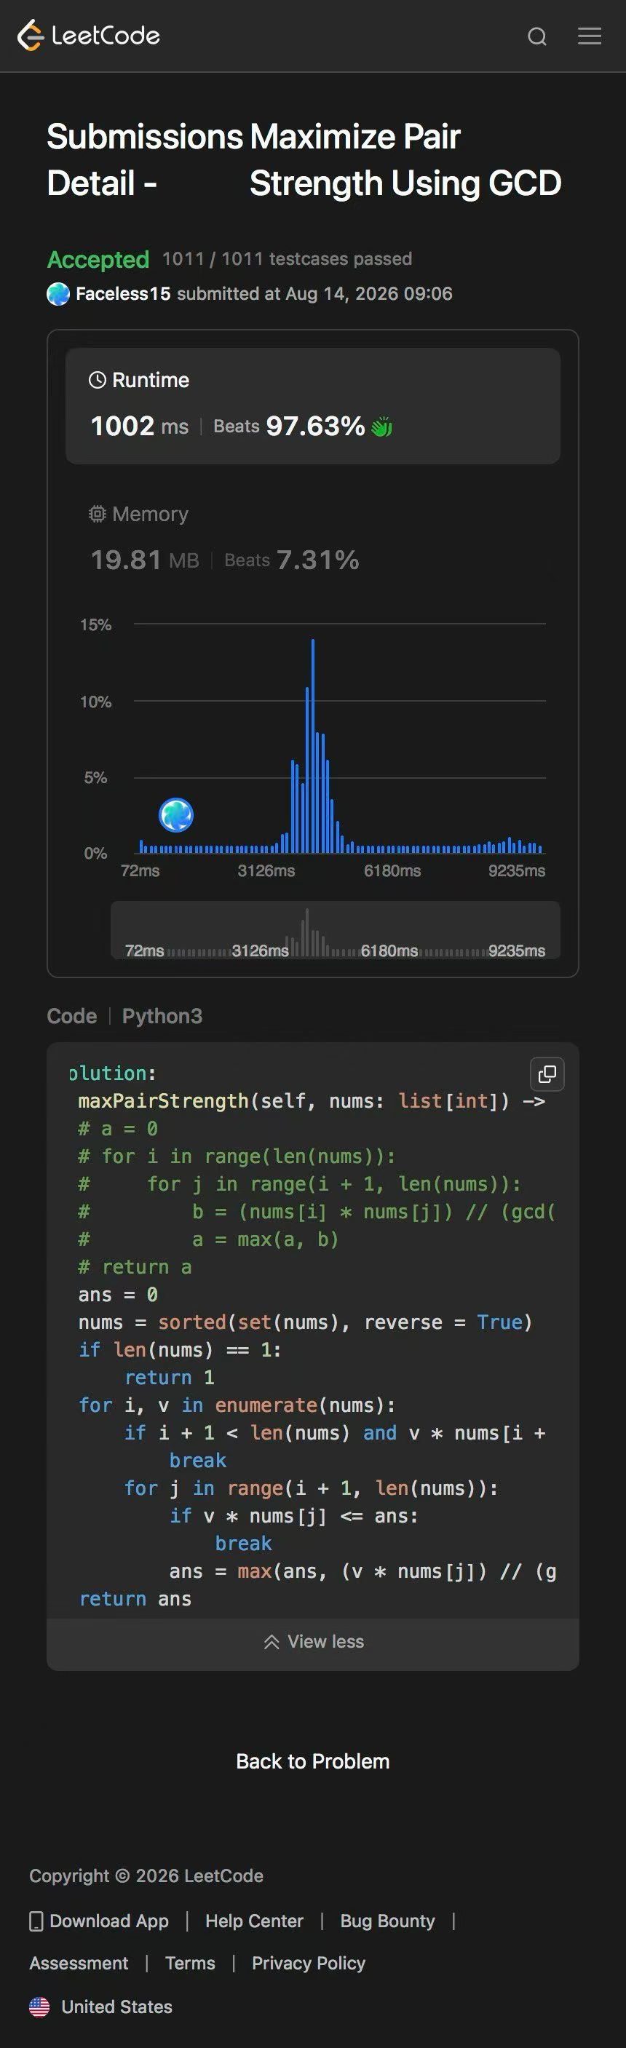Select the phone icon before Download App
Viewport: 626px width, 2048px height.
[36, 1921]
